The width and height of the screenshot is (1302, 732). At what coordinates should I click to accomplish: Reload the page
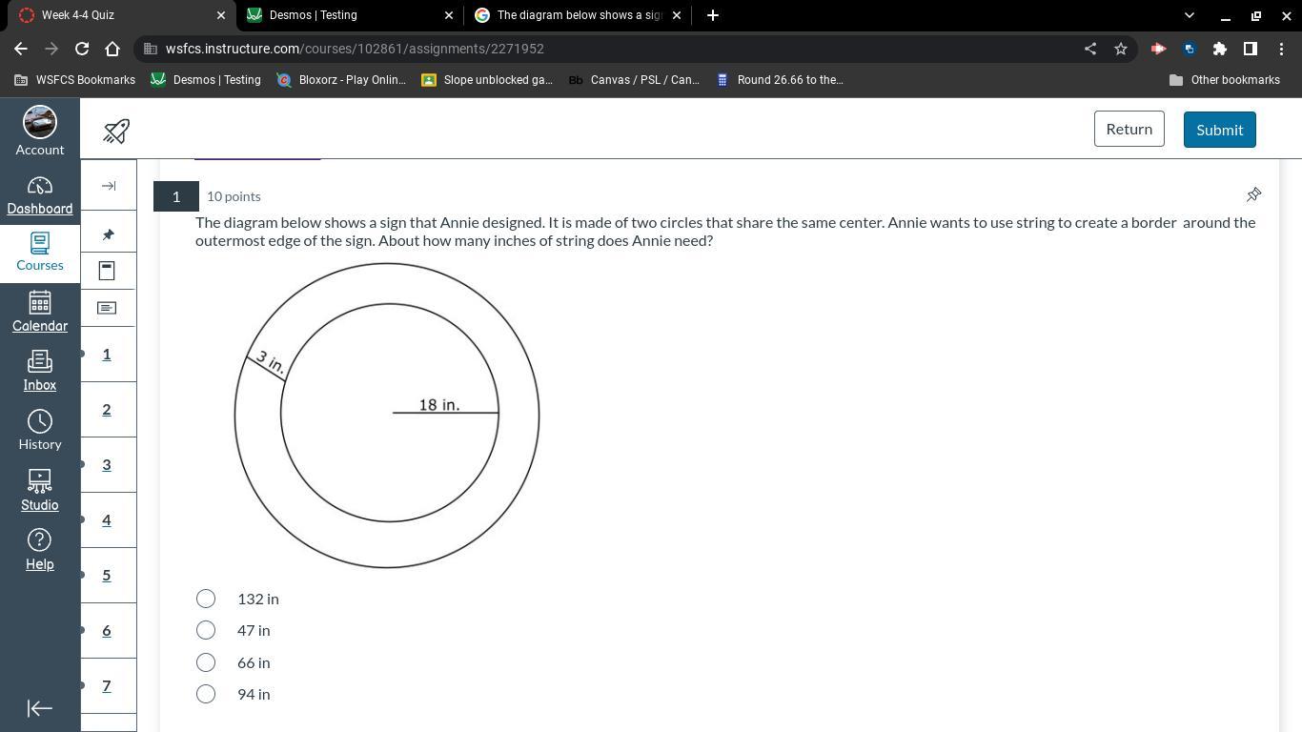pyautogui.click(x=82, y=49)
